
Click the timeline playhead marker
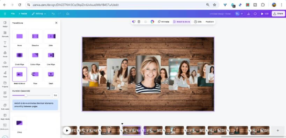tap(122, 124)
